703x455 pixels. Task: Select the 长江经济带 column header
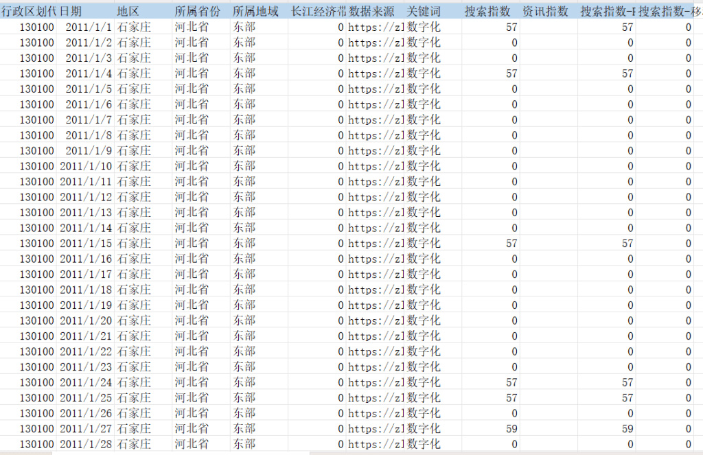point(317,11)
